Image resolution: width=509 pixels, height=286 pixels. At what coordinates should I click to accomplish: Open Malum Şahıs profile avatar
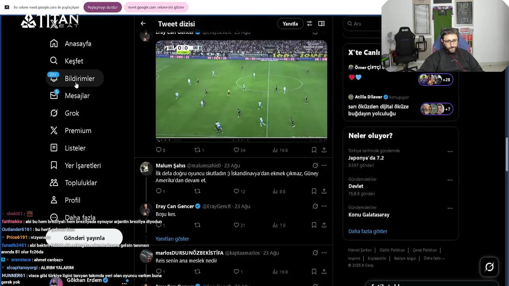coord(146,168)
